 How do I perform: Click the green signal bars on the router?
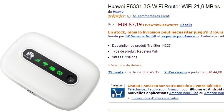coord(38,60)
